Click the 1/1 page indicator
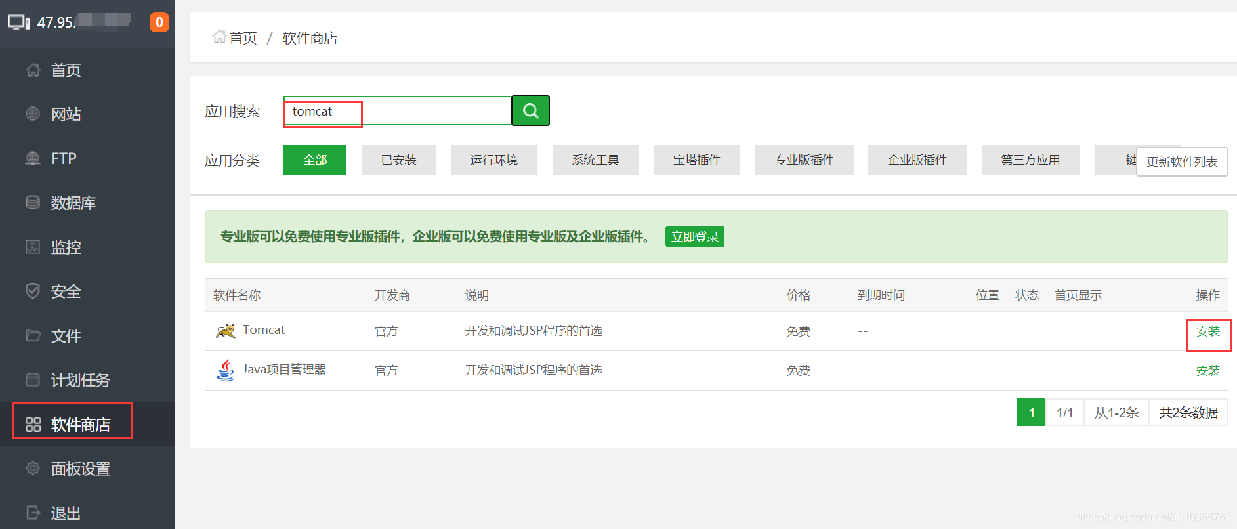This screenshot has width=1237, height=529. (x=1065, y=412)
